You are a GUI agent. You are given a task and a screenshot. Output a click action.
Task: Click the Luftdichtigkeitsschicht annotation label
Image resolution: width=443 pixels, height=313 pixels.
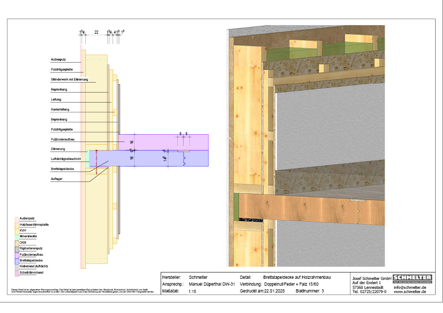pyautogui.click(x=65, y=158)
